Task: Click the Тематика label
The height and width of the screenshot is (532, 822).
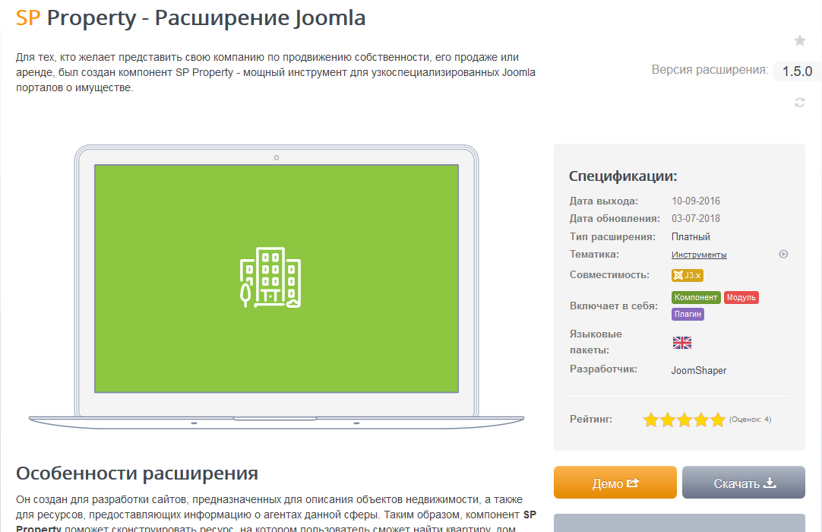Action: click(x=594, y=254)
